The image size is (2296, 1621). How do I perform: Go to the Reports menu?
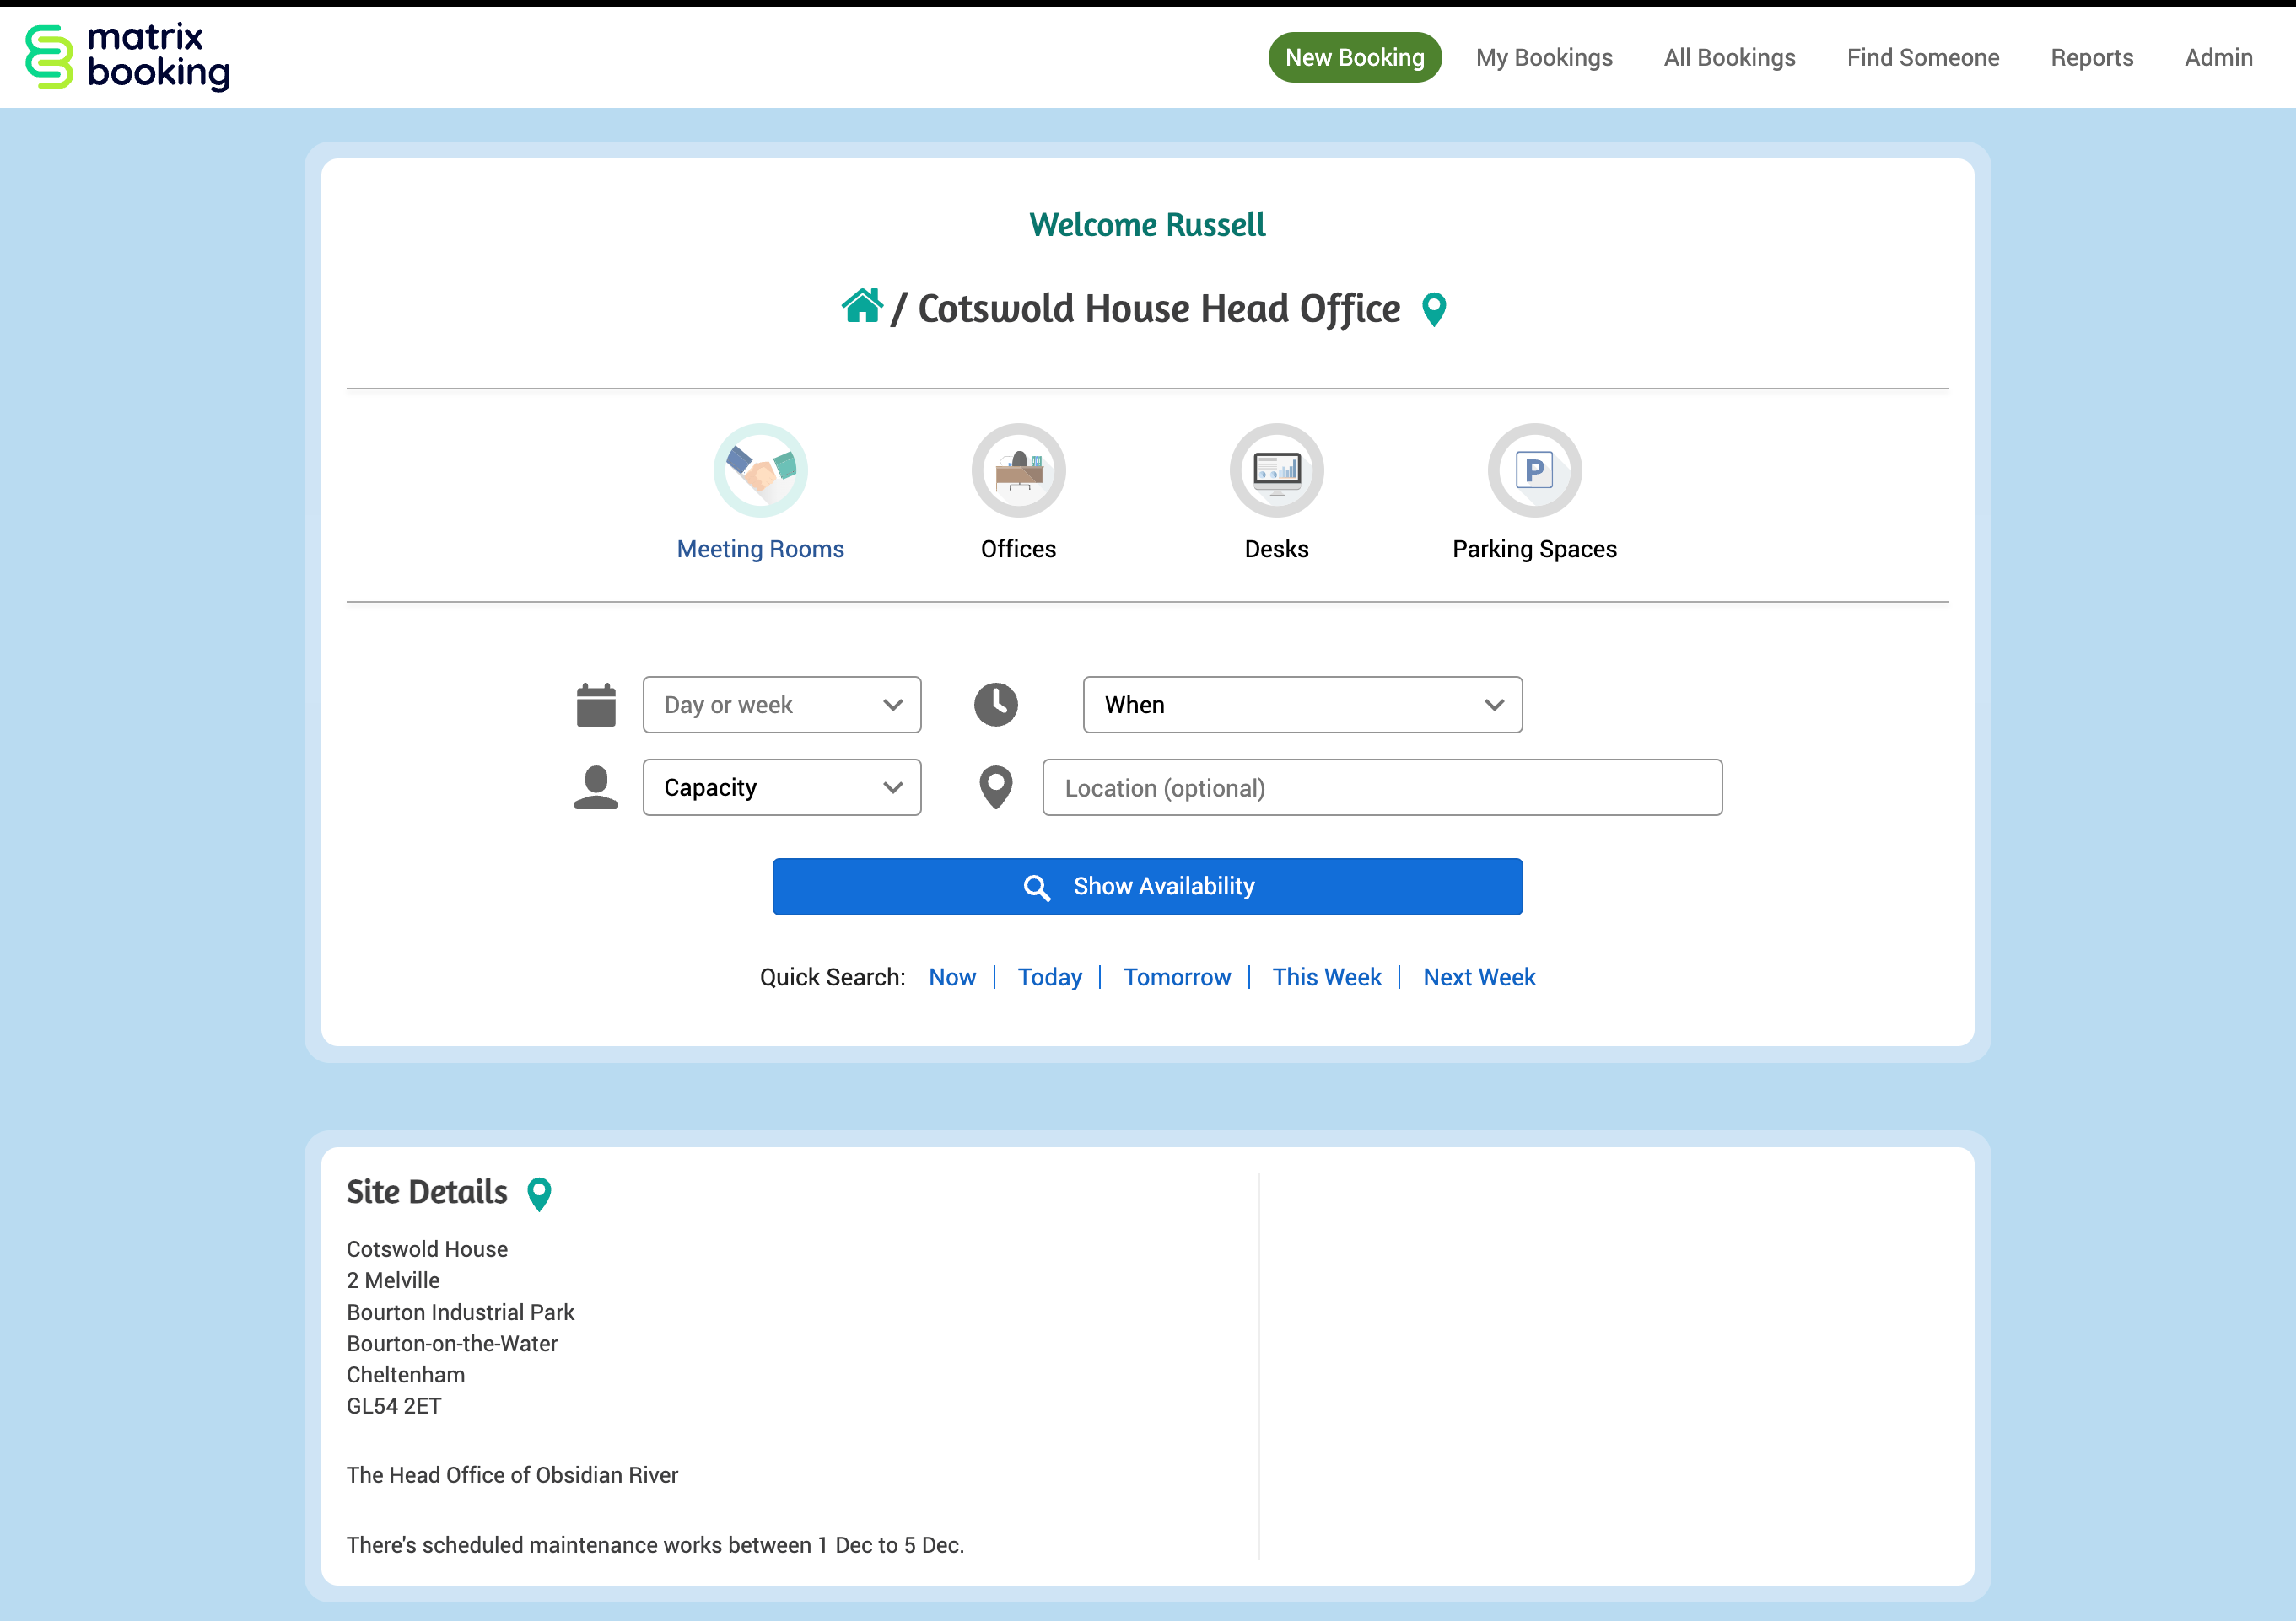point(2091,58)
